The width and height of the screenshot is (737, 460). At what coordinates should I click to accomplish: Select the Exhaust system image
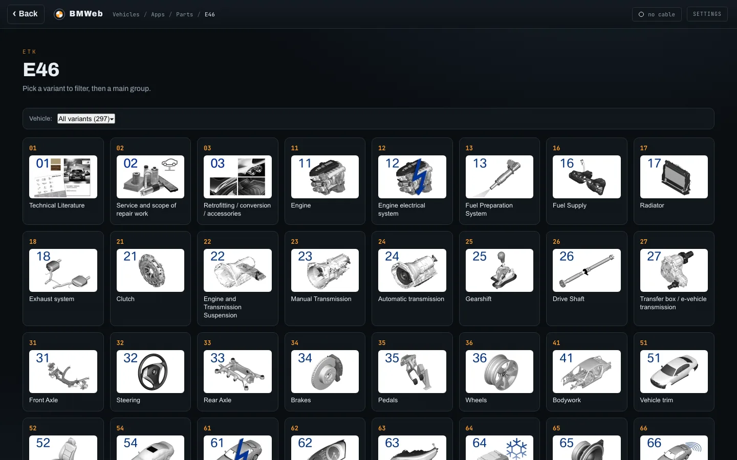point(63,270)
